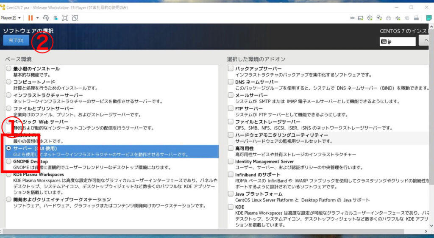Click the document with blue arrow toolbar icon
Screen dimensions: 434x238
click(56, 18)
